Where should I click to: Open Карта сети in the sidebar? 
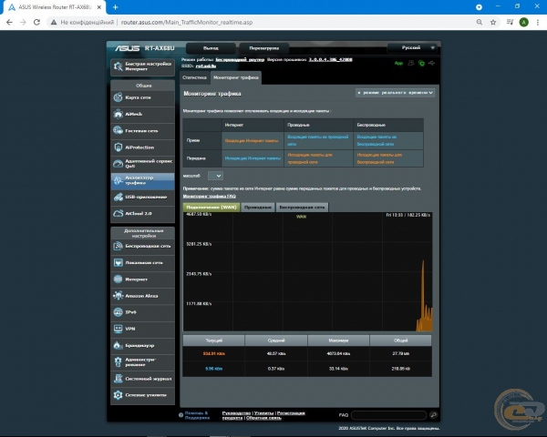pyautogui.click(x=143, y=97)
